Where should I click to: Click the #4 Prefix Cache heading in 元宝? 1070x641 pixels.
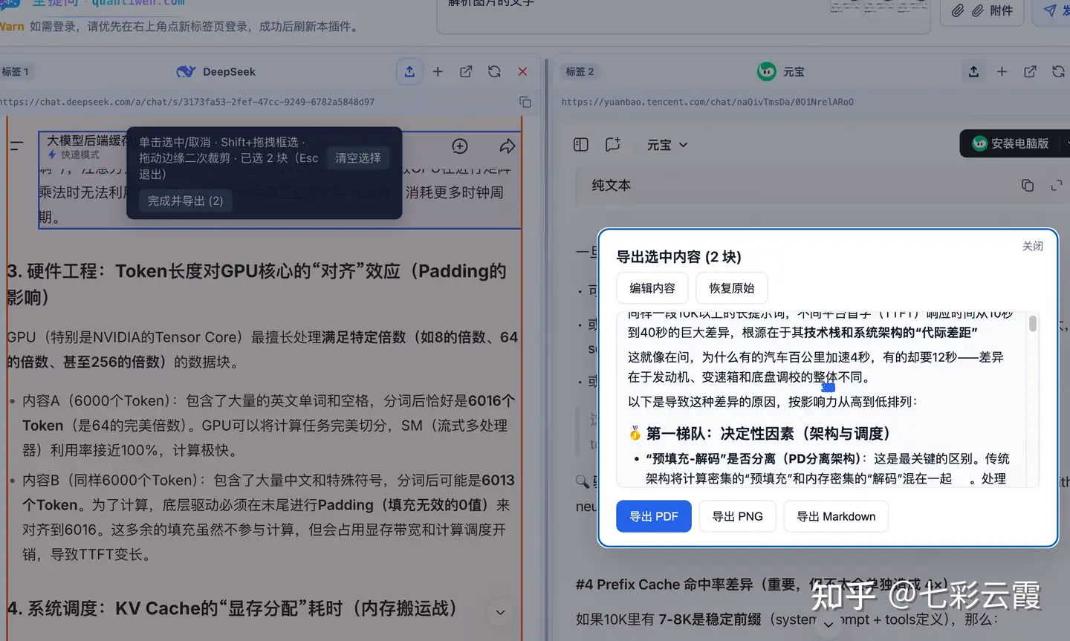tap(762, 585)
